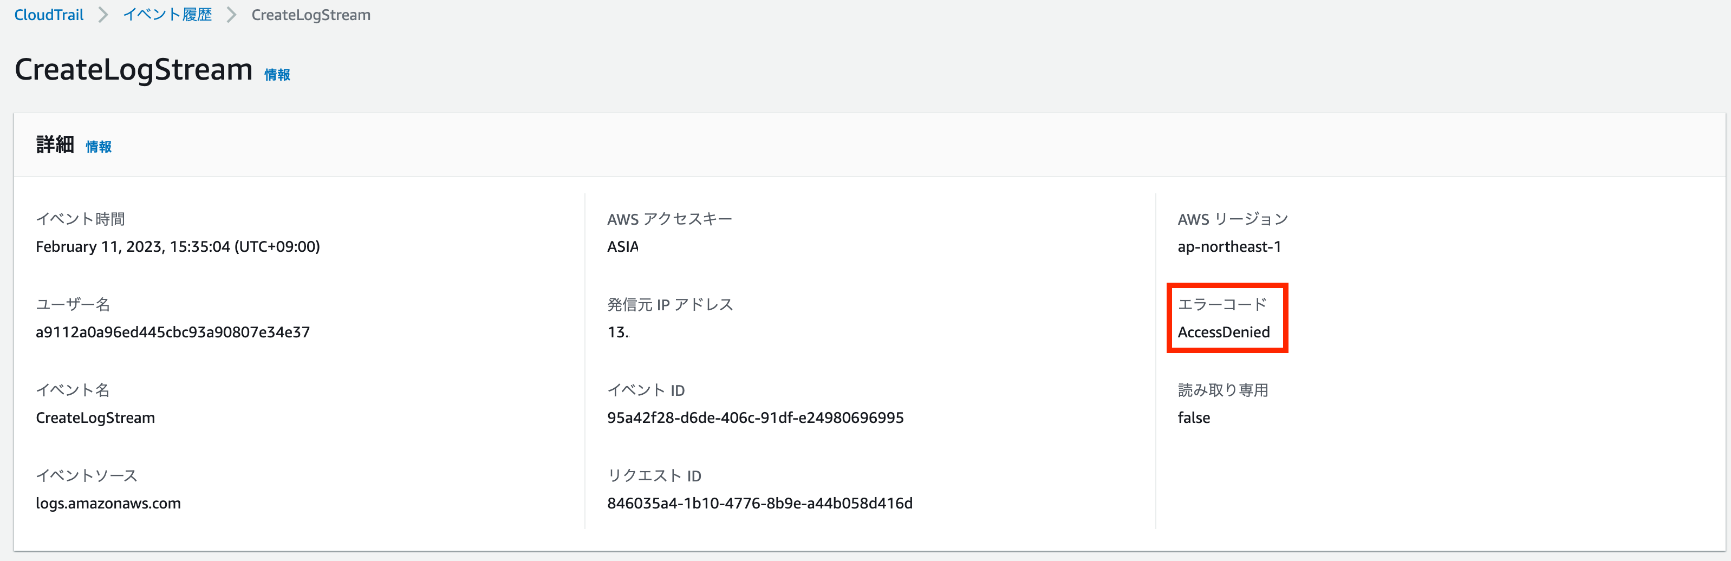The width and height of the screenshot is (1731, 561).
Task: Open 情報 link next to CreateLogStream title
Action: coord(277,75)
